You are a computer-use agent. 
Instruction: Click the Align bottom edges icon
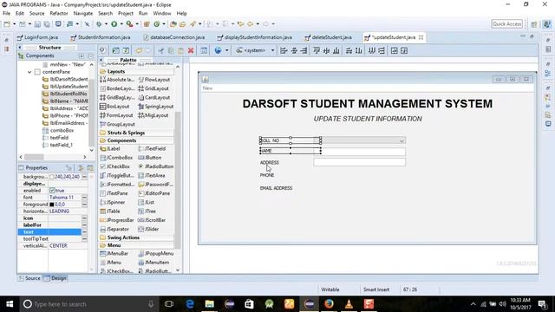[x=336, y=50]
